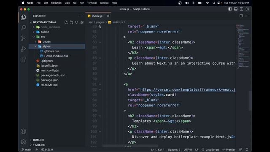Close the index.js tab

[108, 16]
